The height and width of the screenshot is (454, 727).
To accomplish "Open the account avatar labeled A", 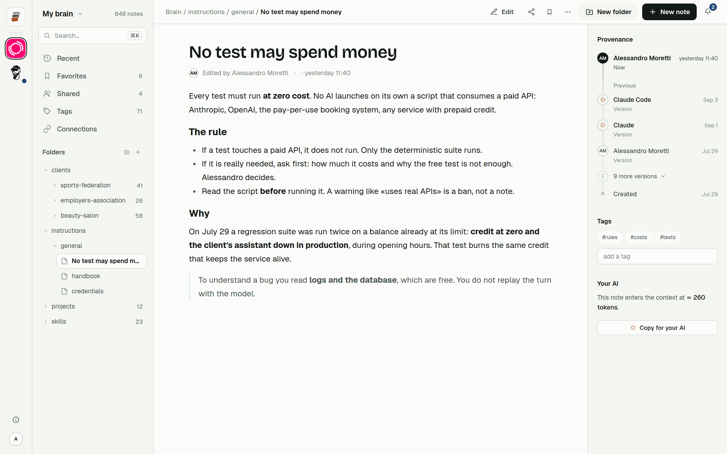I will pos(16,439).
